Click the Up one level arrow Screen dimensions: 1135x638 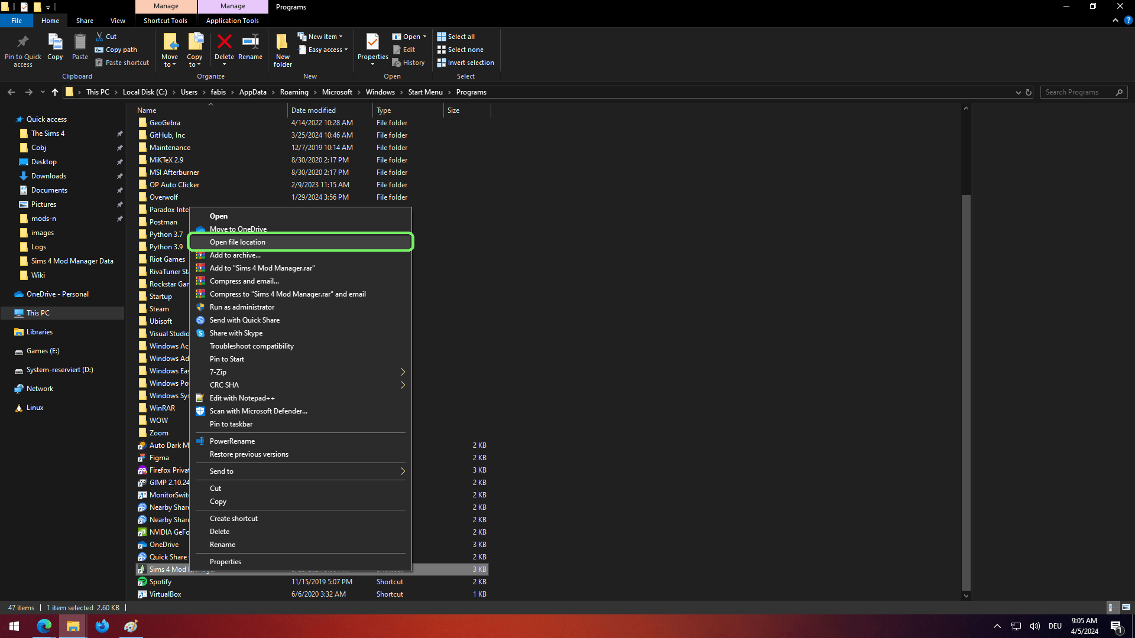(55, 92)
